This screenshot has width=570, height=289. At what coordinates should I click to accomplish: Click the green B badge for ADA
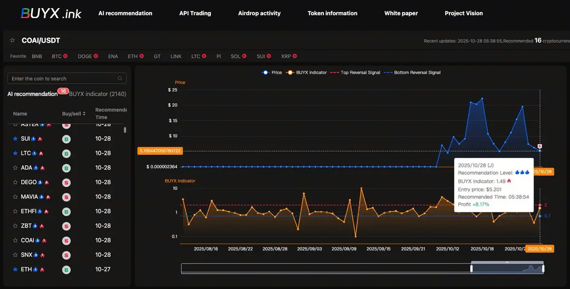click(66, 168)
